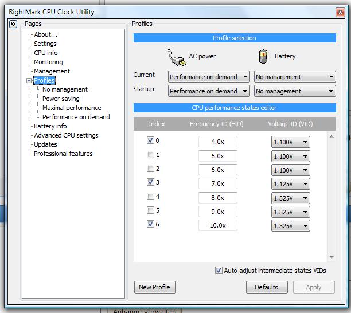Screen dimensions: 351x313
Task: Open the Advanced CPU settings page
Action: [67, 135]
